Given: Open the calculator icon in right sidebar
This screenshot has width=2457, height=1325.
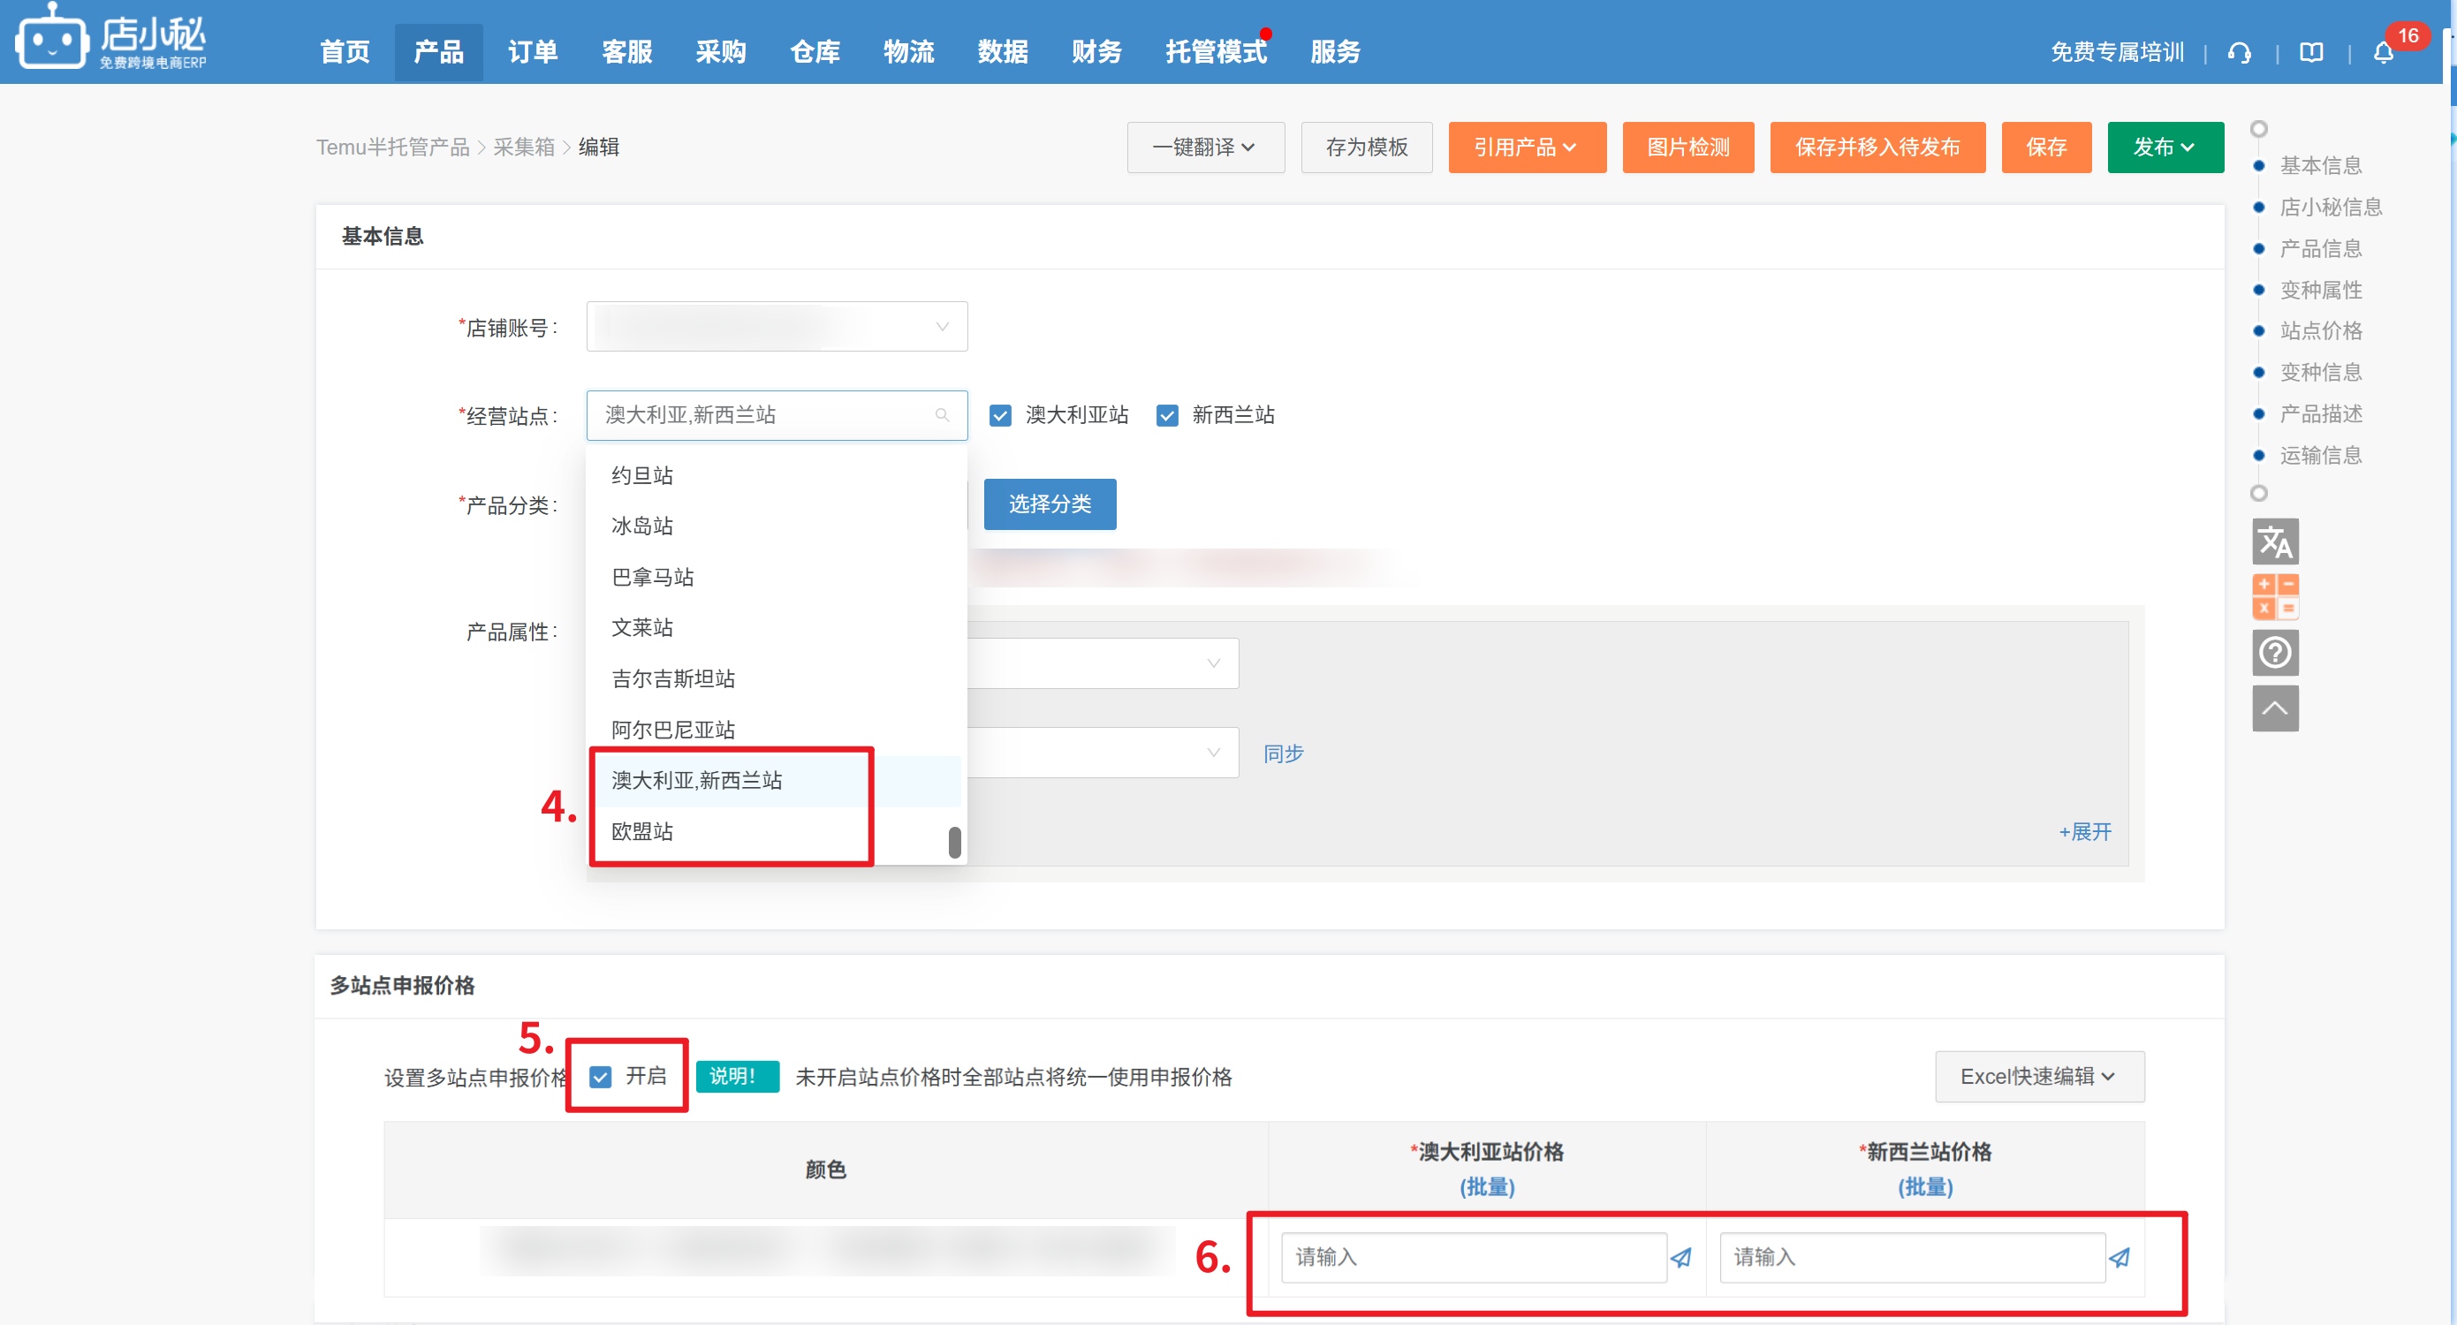Looking at the screenshot, I should point(2275,597).
